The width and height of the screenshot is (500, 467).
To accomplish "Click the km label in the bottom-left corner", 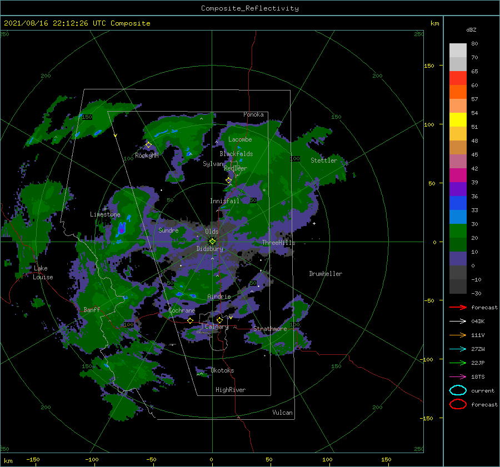I will click(8, 461).
